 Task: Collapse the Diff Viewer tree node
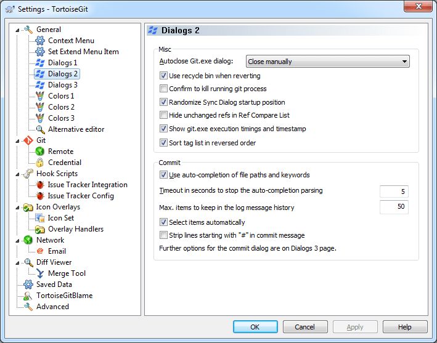(17, 262)
